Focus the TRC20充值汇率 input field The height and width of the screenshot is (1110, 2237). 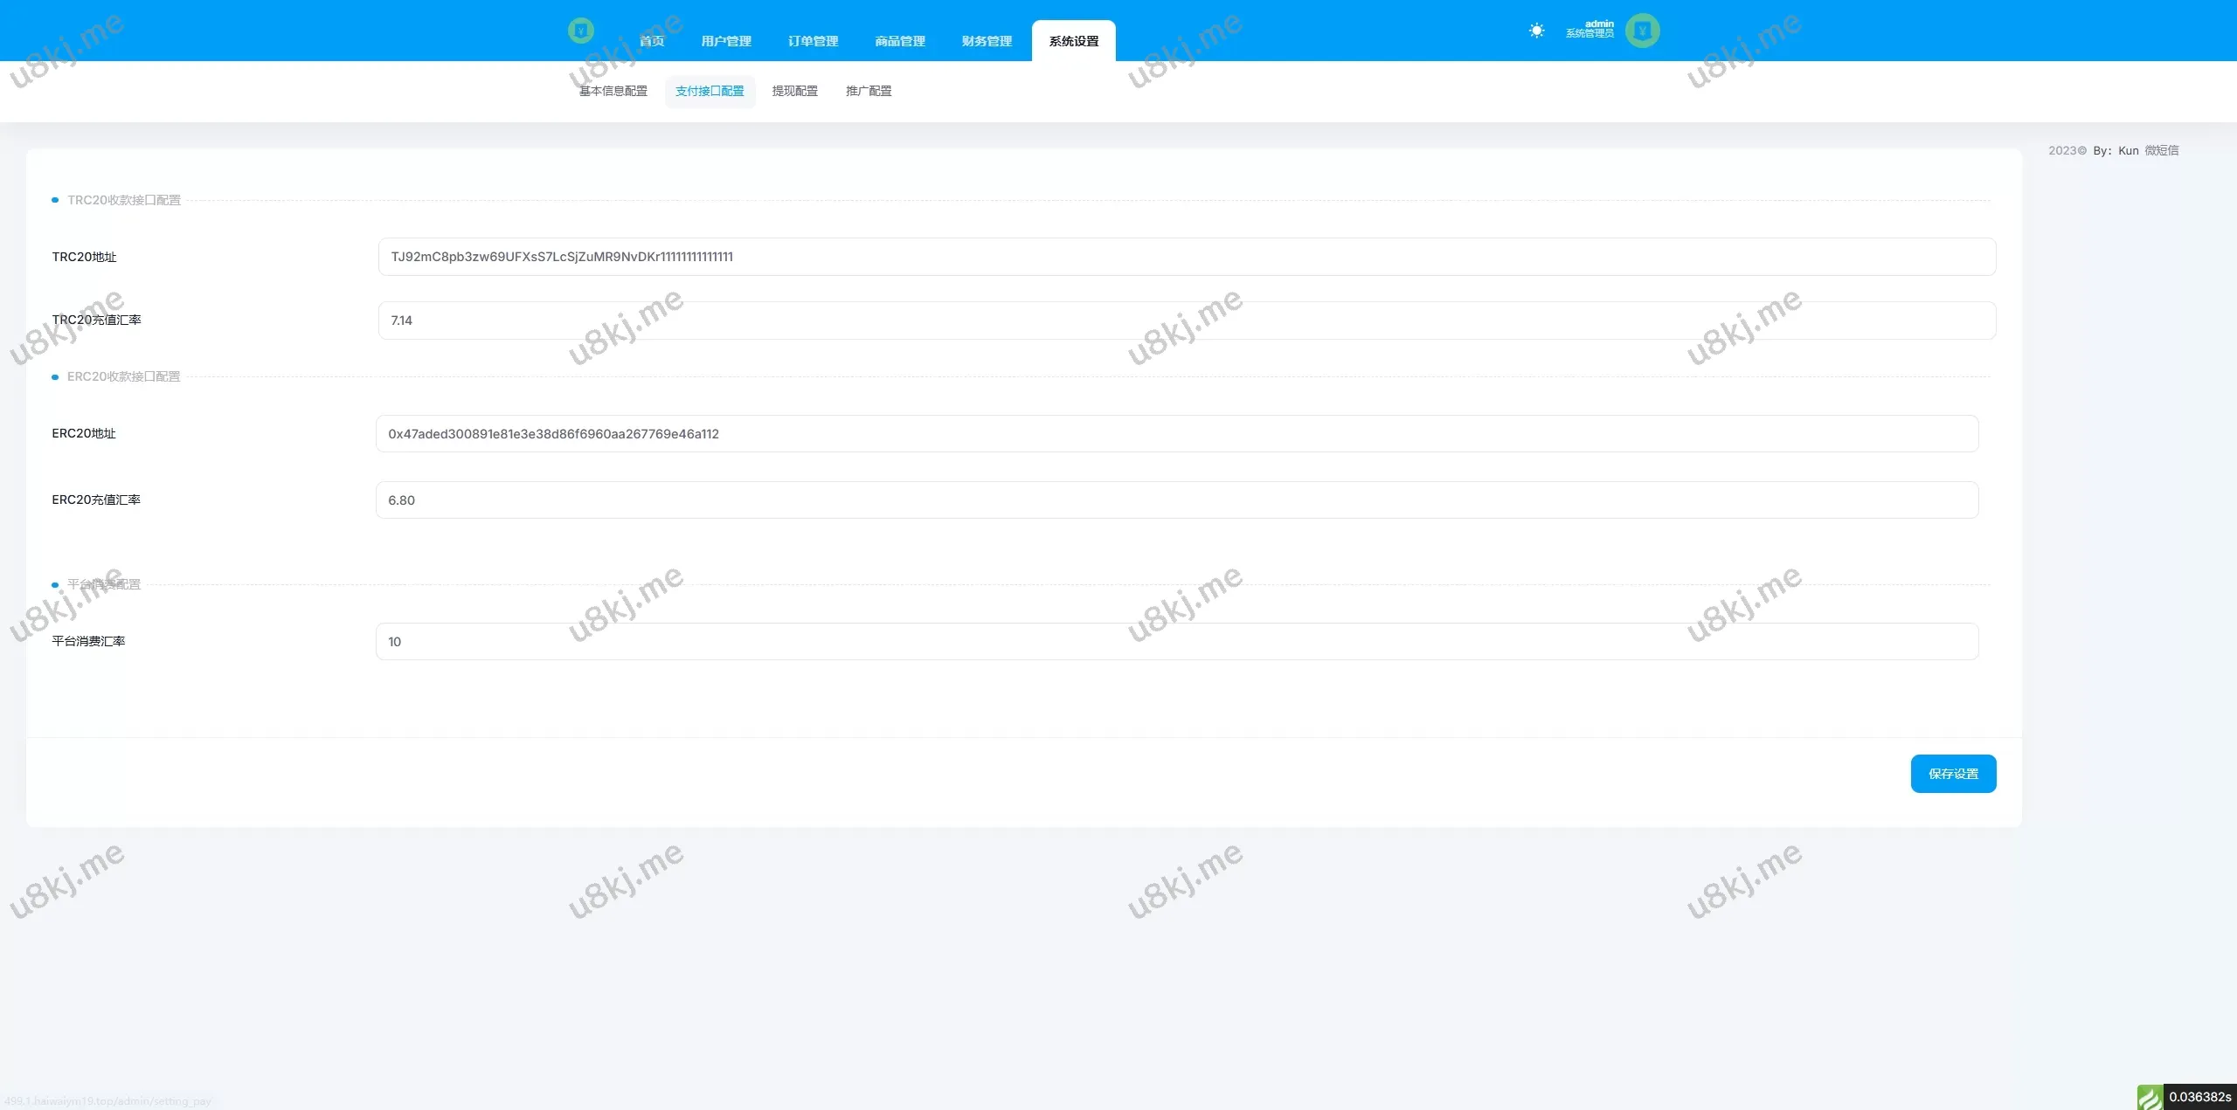coord(1187,321)
